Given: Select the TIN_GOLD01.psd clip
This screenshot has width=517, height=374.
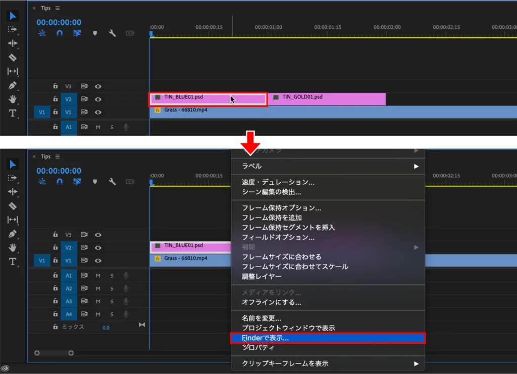Looking at the screenshot, I should pos(327,99).
